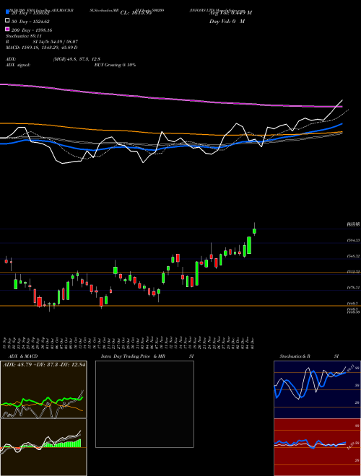This screenshot has width=361, height=476.
Task: Select the '200 Day = 1598.16' legend text
Action: [x=32, y=30]
